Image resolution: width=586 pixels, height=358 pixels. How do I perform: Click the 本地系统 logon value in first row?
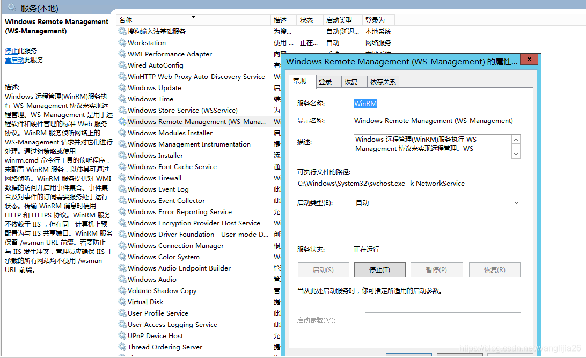pyautogui.click(x=378, y=31)
